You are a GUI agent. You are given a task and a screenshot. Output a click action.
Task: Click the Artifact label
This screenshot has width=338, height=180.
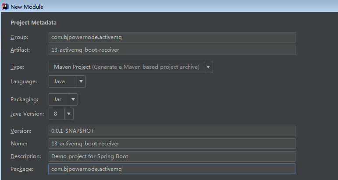[x=20, y=50]
